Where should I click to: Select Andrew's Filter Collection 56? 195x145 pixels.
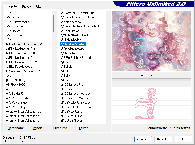[23, 116]
